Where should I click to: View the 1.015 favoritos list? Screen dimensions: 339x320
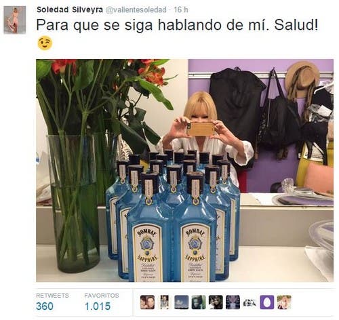[x=98, y=306]
